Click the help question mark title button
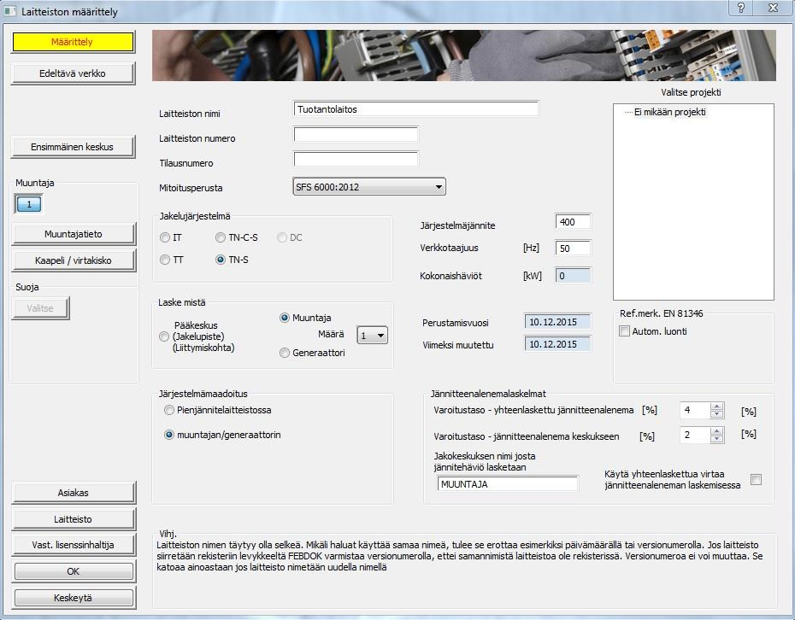Image resolution: width=795 pixels, height=620 pixels. [x=741, y=8]
